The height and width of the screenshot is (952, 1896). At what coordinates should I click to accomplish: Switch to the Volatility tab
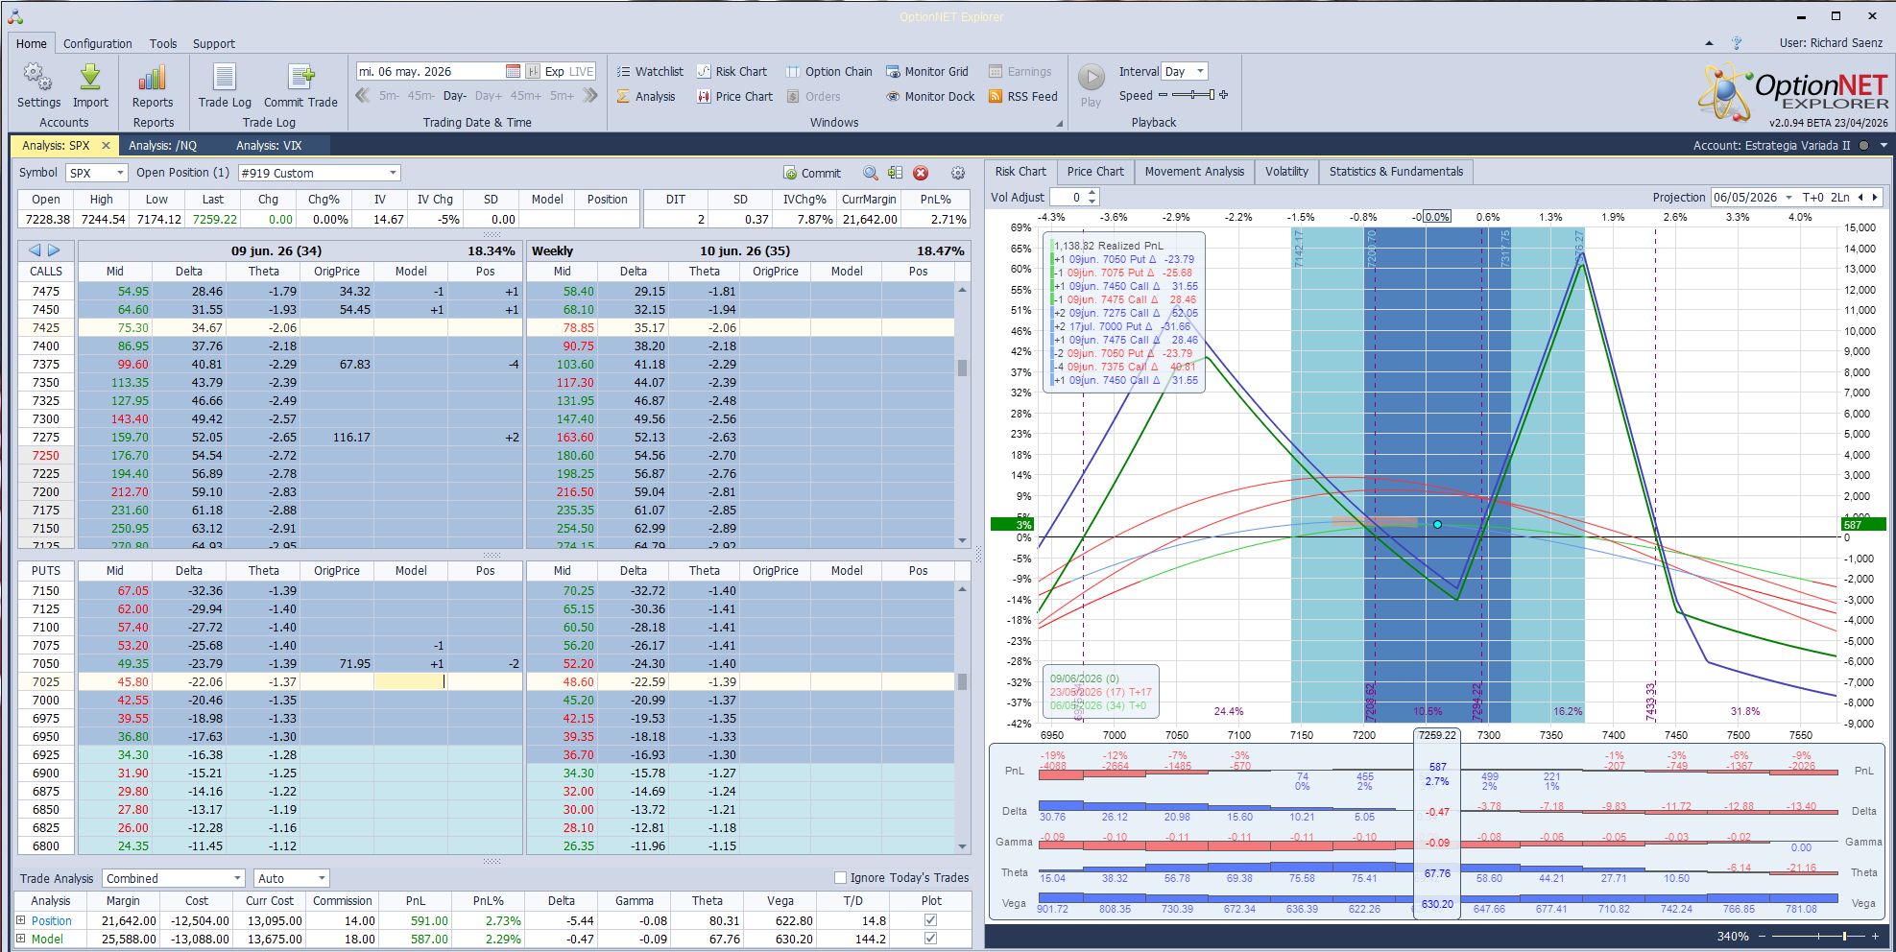tap(1286, 172)
